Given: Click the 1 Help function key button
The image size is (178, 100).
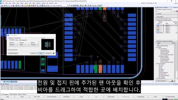Looking at the screenshot, I should click(x=8, y=97).
